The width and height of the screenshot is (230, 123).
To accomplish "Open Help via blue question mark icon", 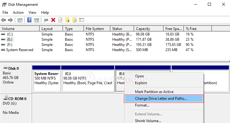I will [30, 20].
